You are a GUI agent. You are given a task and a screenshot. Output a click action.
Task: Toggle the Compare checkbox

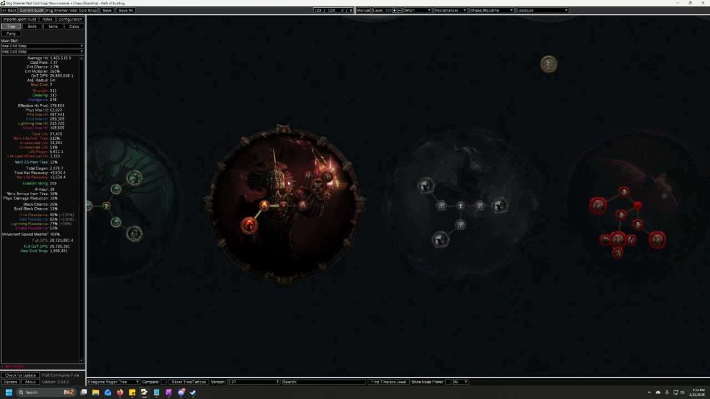[163, 382]
